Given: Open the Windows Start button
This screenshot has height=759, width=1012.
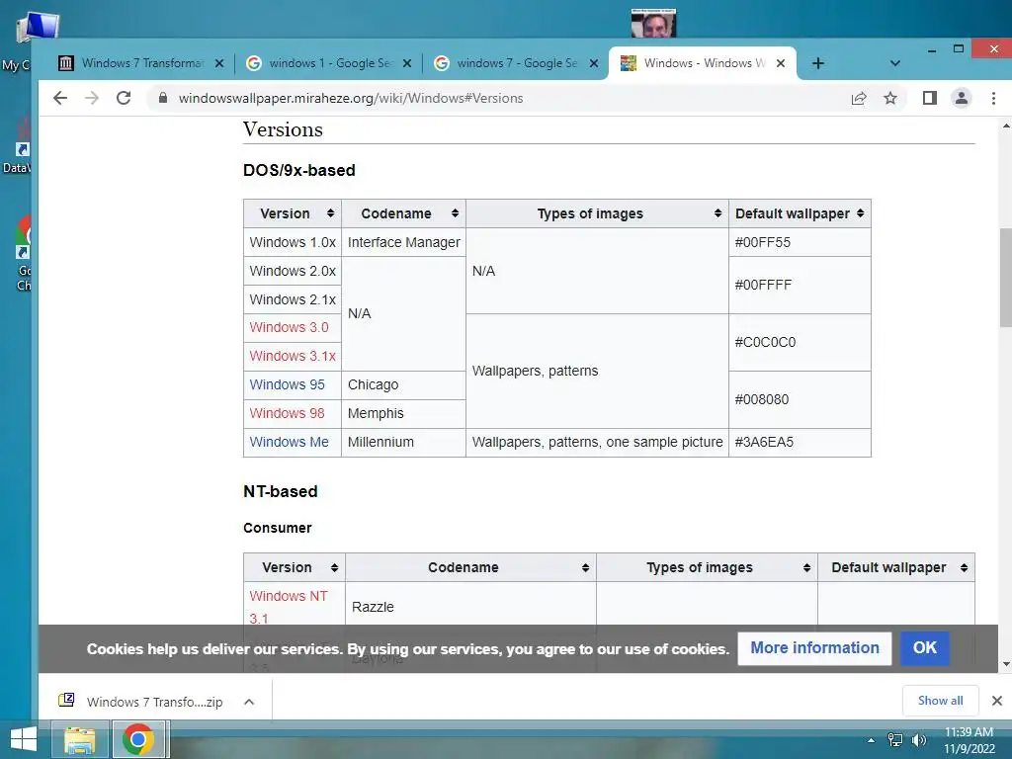Looking at the screenshot, I should [24, 739].
